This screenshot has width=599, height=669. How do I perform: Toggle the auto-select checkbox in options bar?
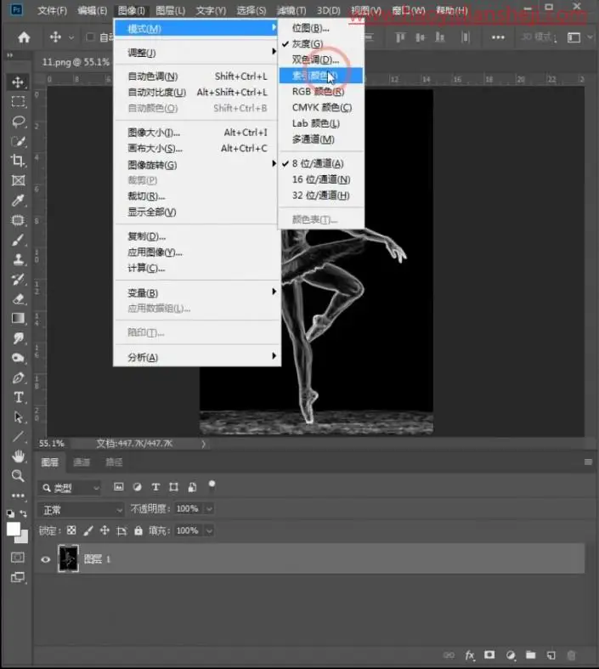point(90,37)
